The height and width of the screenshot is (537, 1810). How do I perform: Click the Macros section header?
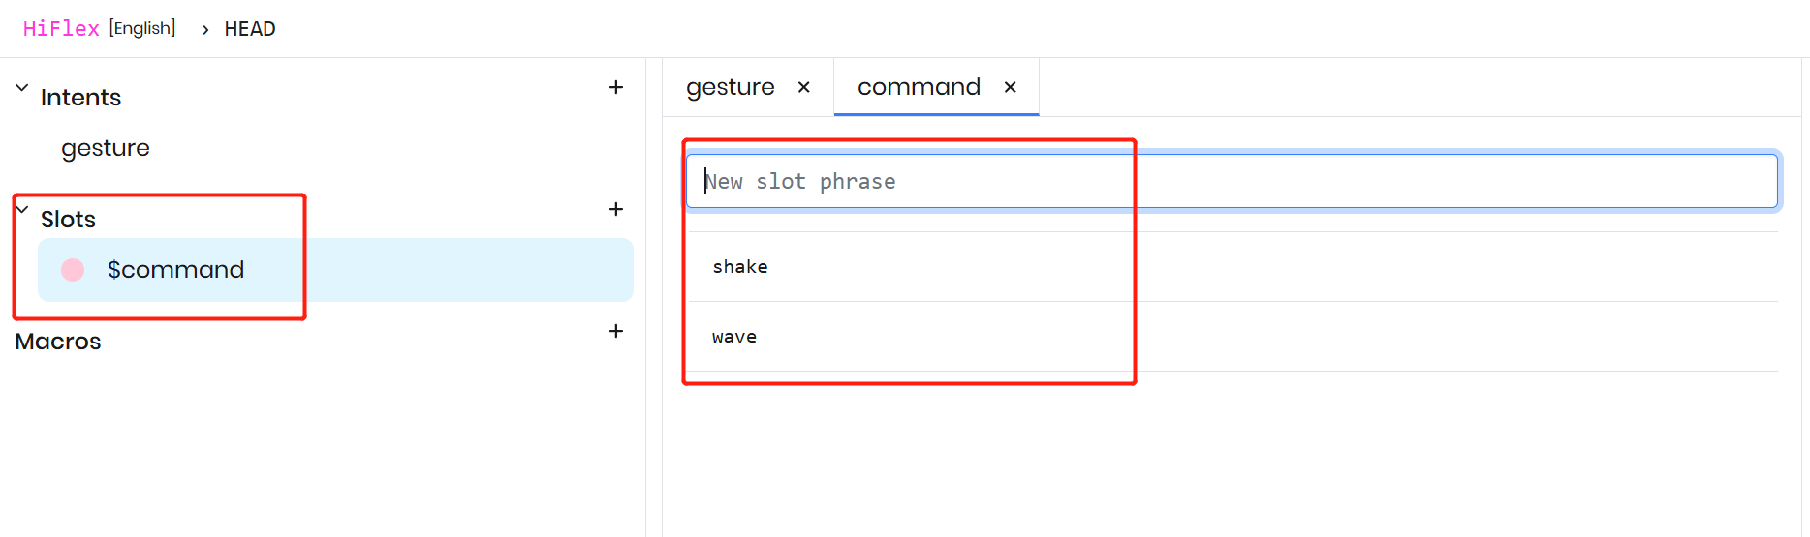tap(58, 342)
